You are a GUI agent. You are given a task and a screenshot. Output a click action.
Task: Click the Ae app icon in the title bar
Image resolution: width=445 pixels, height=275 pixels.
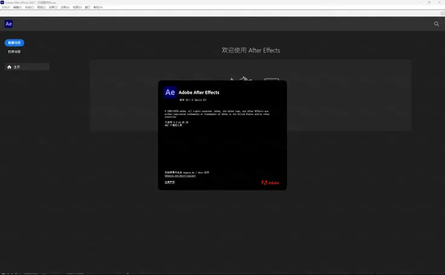click(x=2, y=2)
